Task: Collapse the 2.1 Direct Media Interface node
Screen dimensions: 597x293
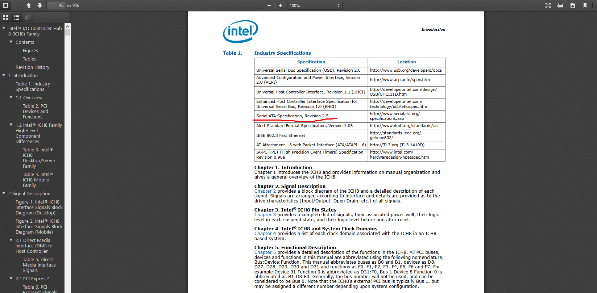Action: [x=11, y=240]
